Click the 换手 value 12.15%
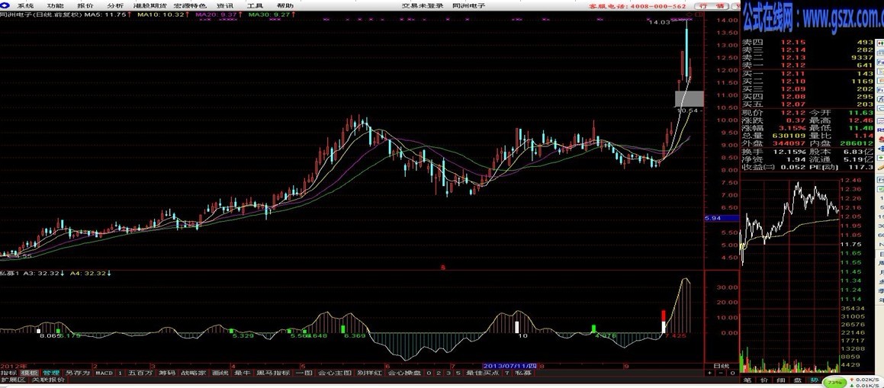Image resolution: width=884 pixels, height=388 pixels. [x=789, y=152]
